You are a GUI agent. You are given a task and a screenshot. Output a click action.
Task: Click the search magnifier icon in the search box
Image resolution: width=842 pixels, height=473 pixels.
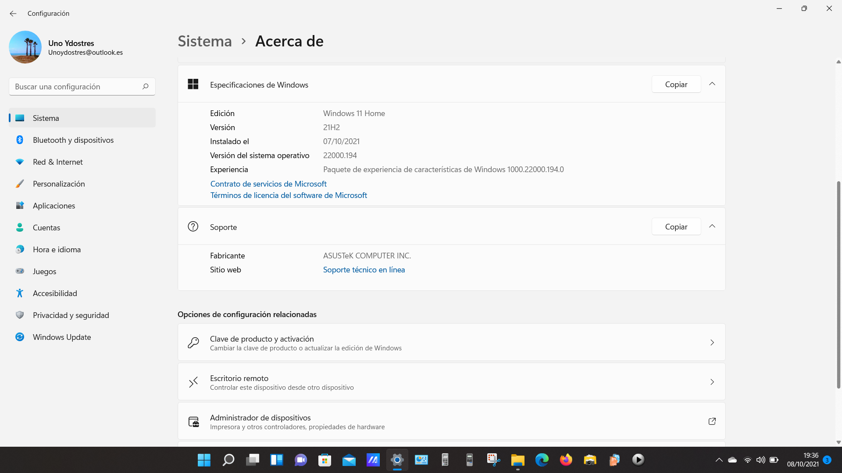click(146, 87)
